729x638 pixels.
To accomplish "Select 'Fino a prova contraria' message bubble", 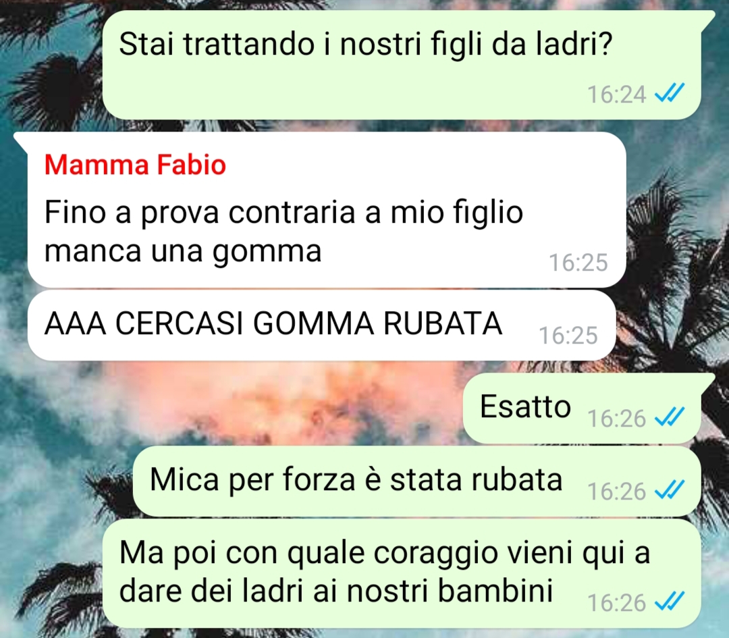I will (x=327, y=210).
